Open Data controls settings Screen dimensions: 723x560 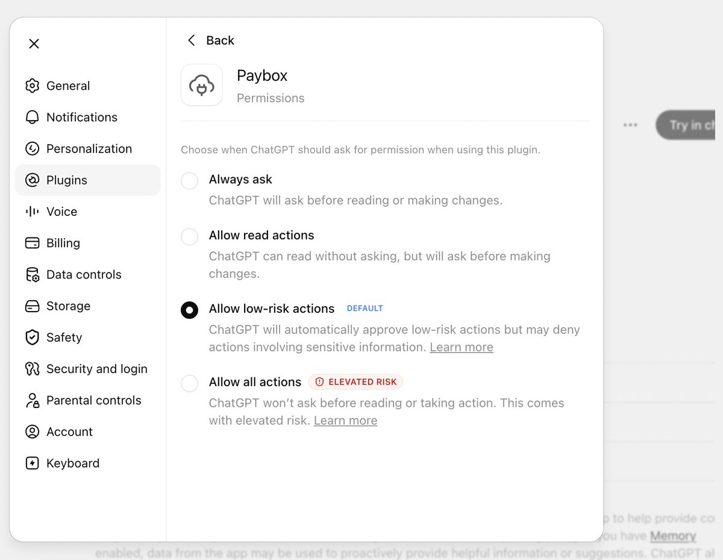87,274
